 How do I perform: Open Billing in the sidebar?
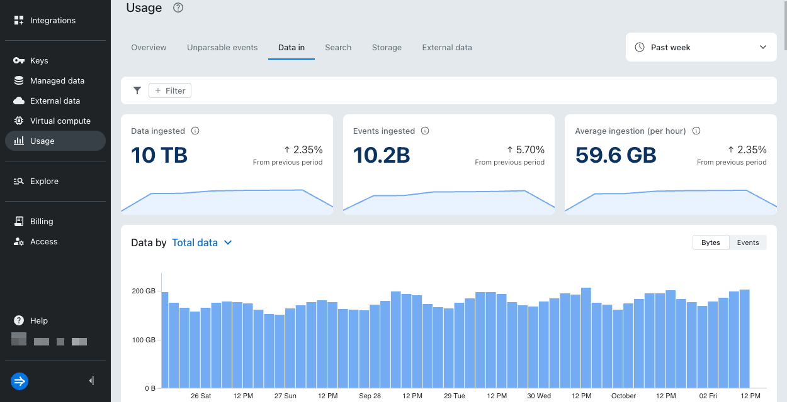pos(55,221)
